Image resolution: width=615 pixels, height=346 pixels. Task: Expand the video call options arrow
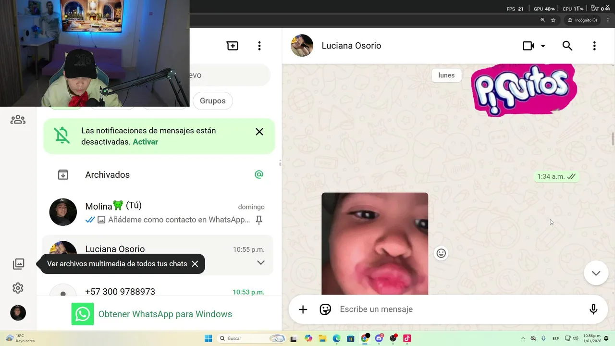coord(543,46)
